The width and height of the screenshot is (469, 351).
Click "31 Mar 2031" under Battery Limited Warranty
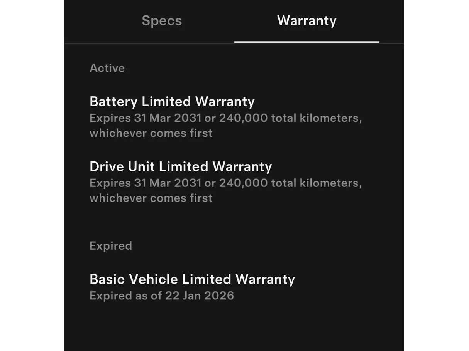[x=168, y=118]
